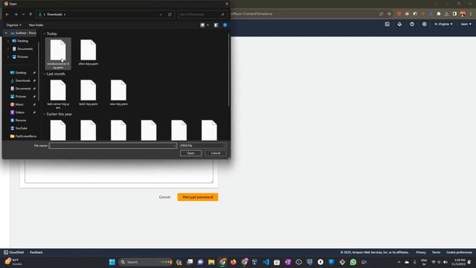476x268 pixels.
Task: Select the windowsserver-key.pem file
Action: tap(58, 54)
